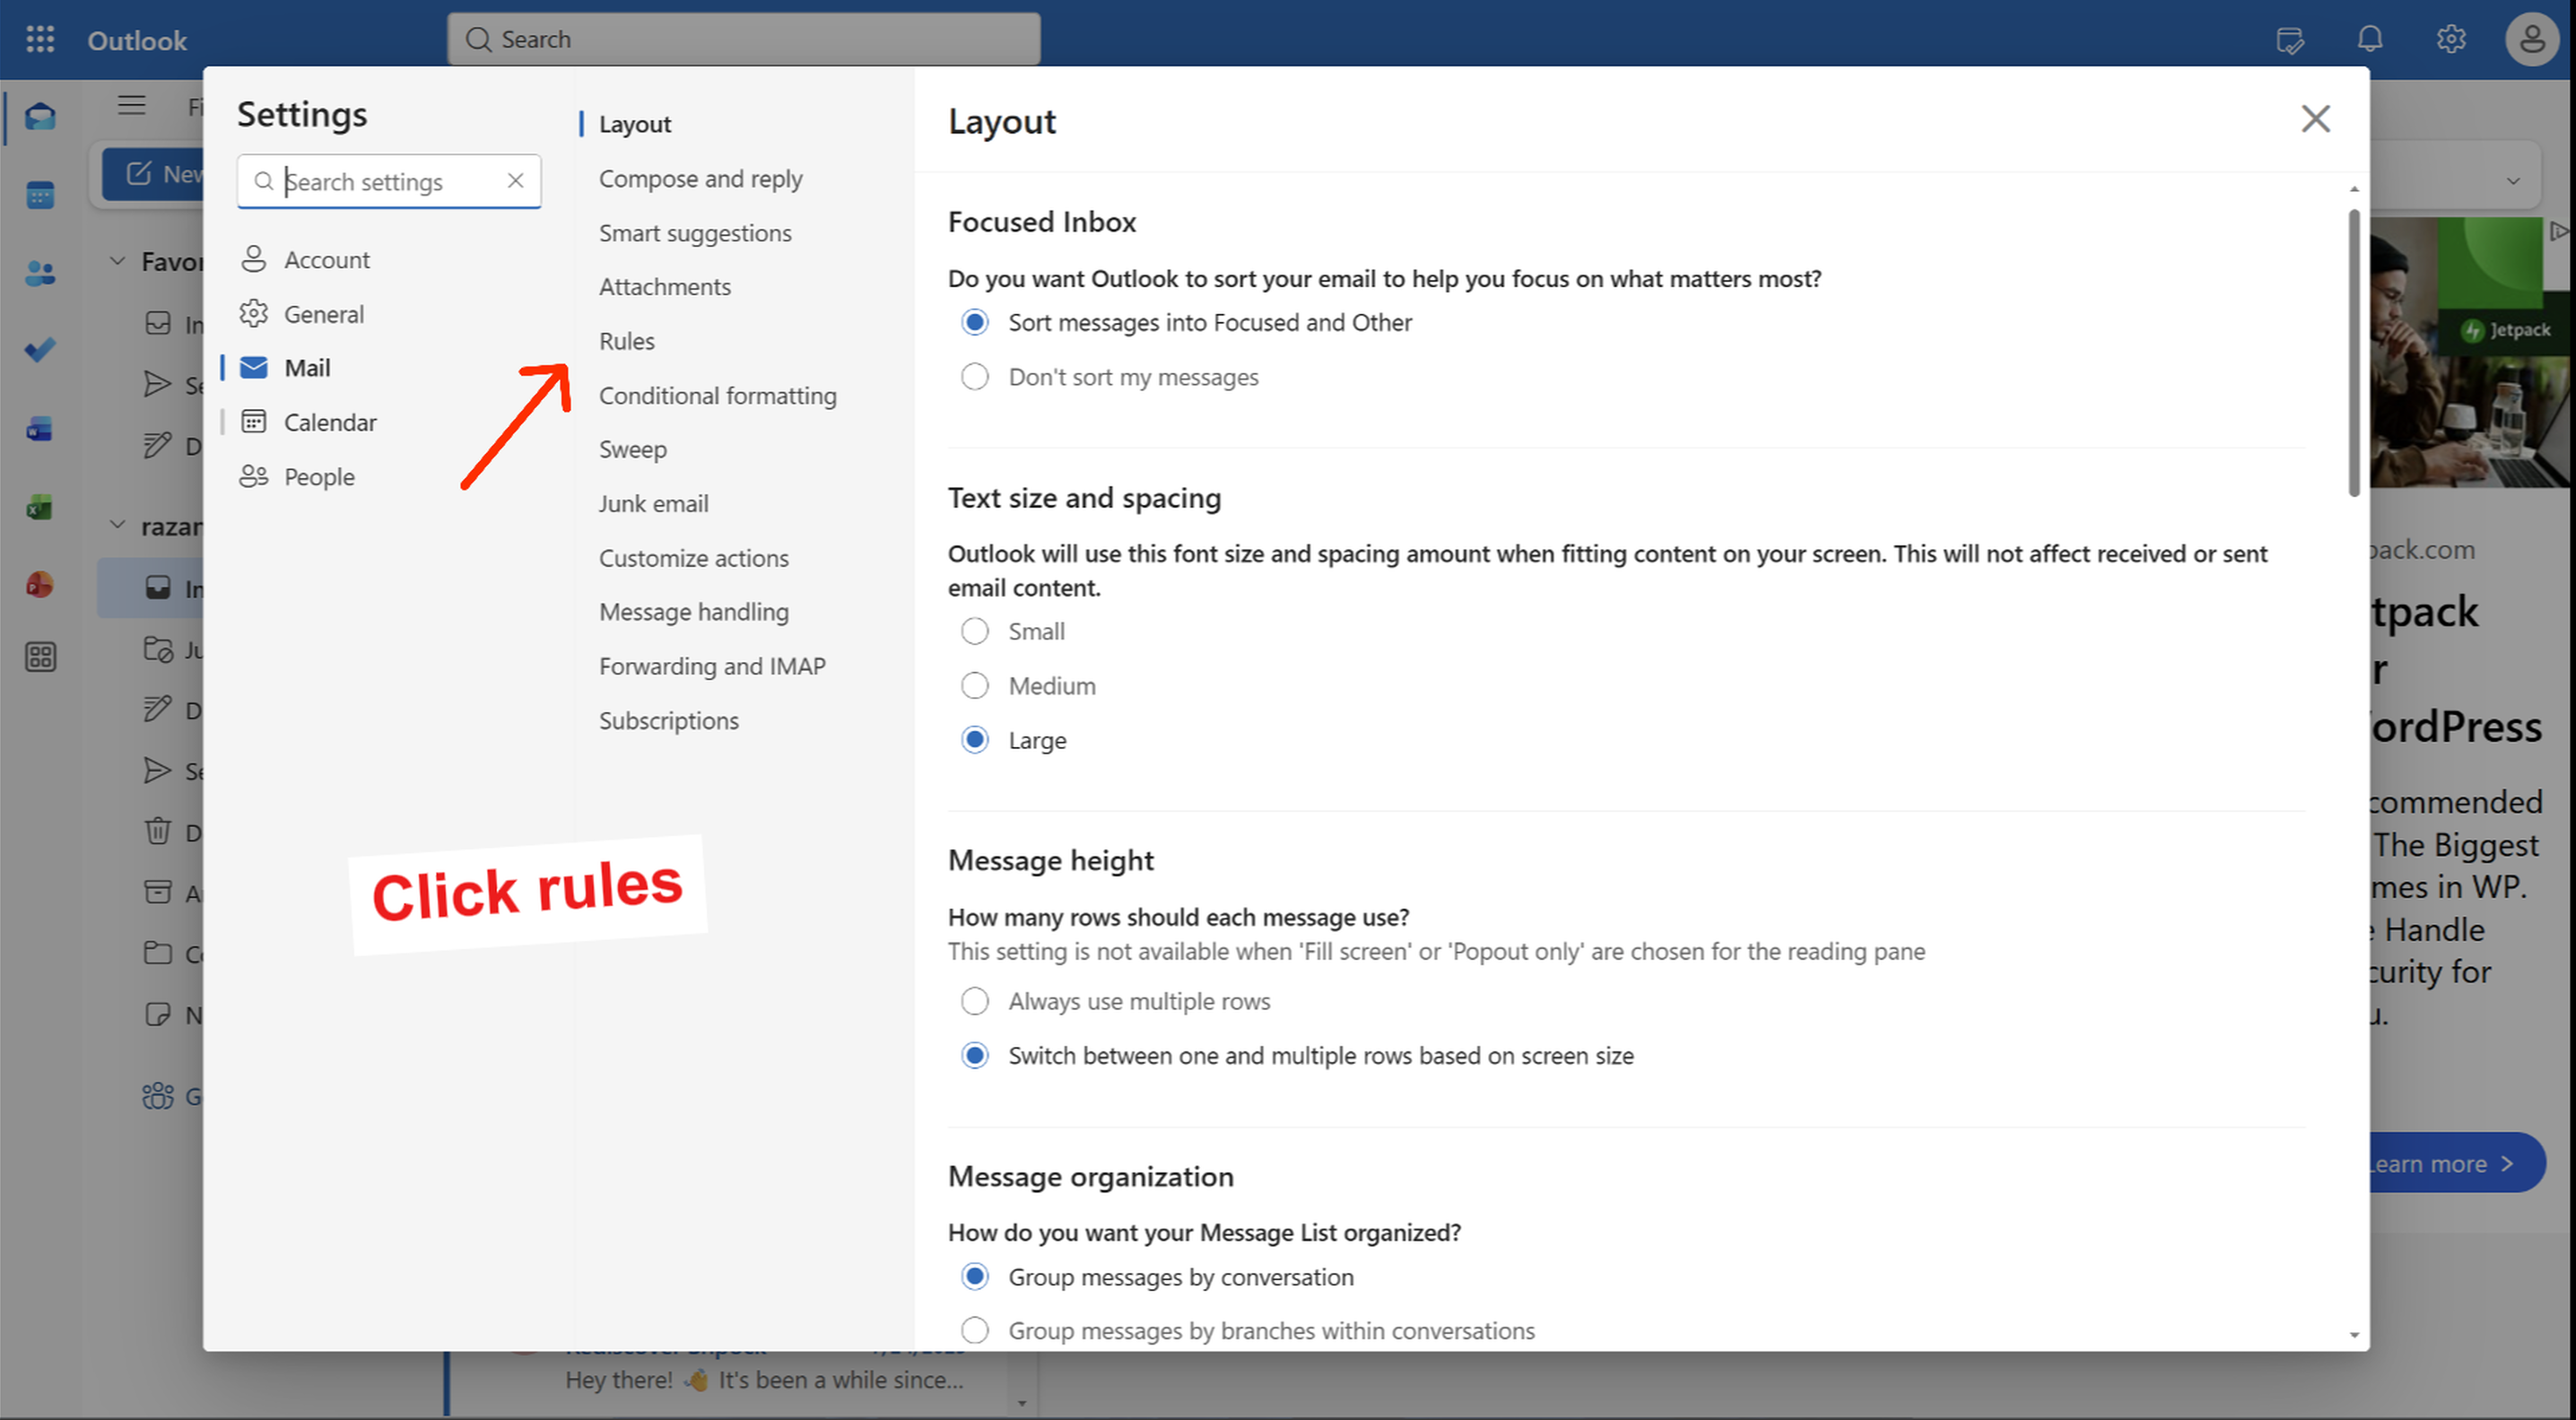Select Don't sort my messages

coord(974,377)
